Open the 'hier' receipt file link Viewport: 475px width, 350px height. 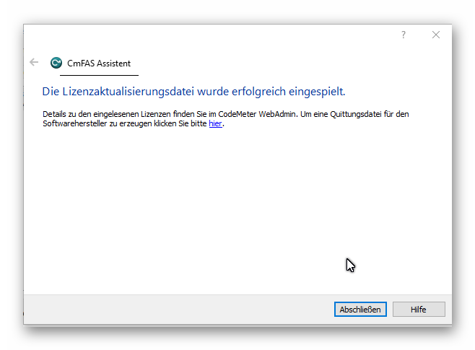click(x=215, y=124)
